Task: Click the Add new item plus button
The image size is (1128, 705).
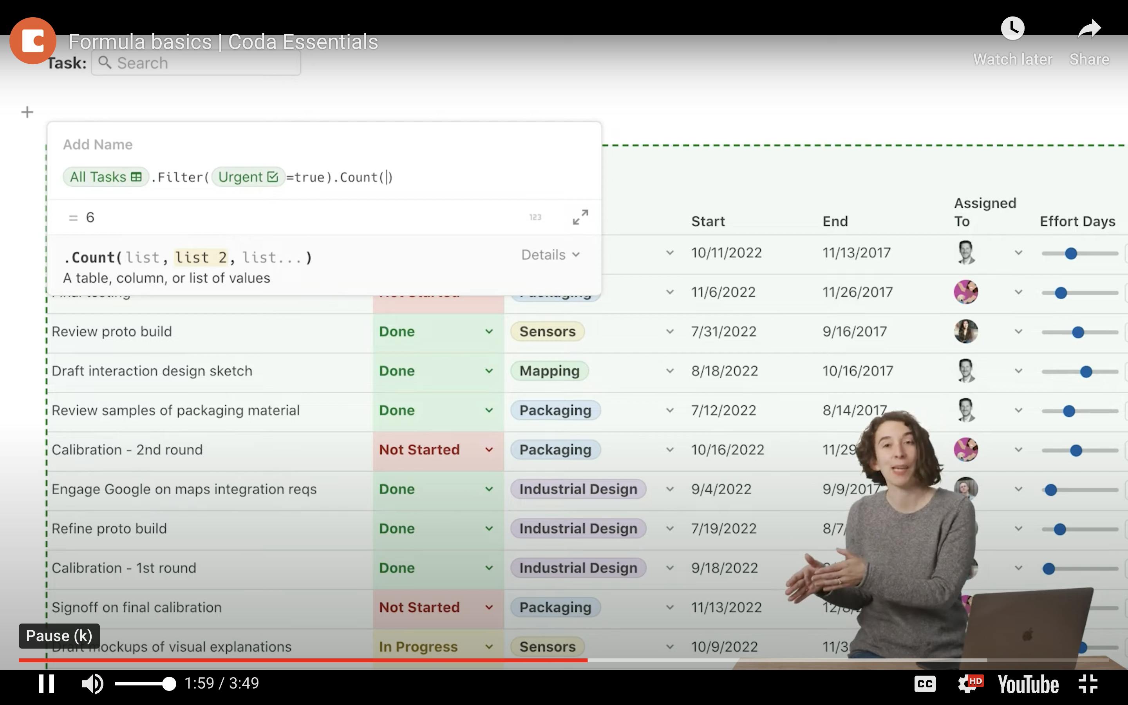Action: coord(27,111)
